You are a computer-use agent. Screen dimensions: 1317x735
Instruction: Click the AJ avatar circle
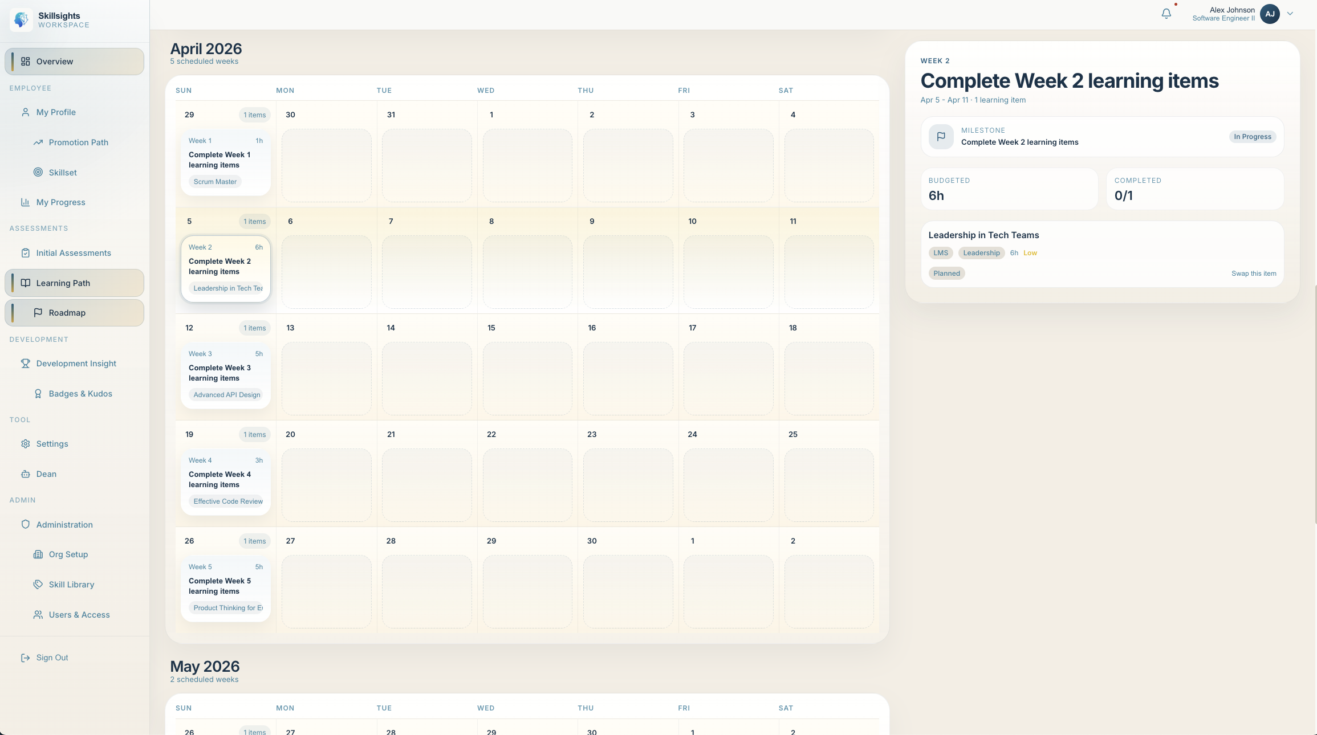click(x=1270, y=14)
